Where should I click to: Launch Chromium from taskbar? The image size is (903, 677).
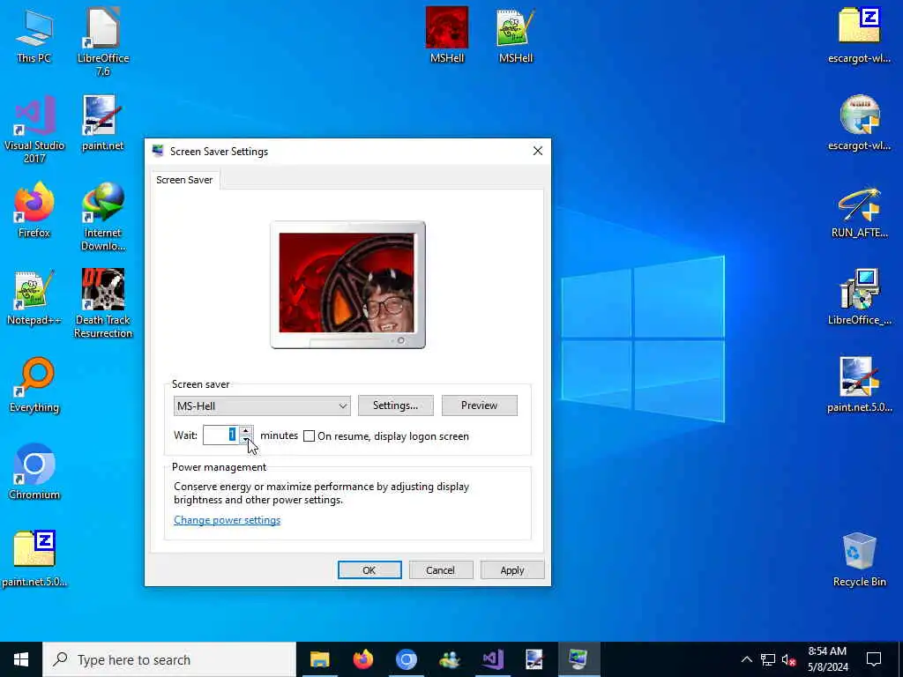point(406,659)
